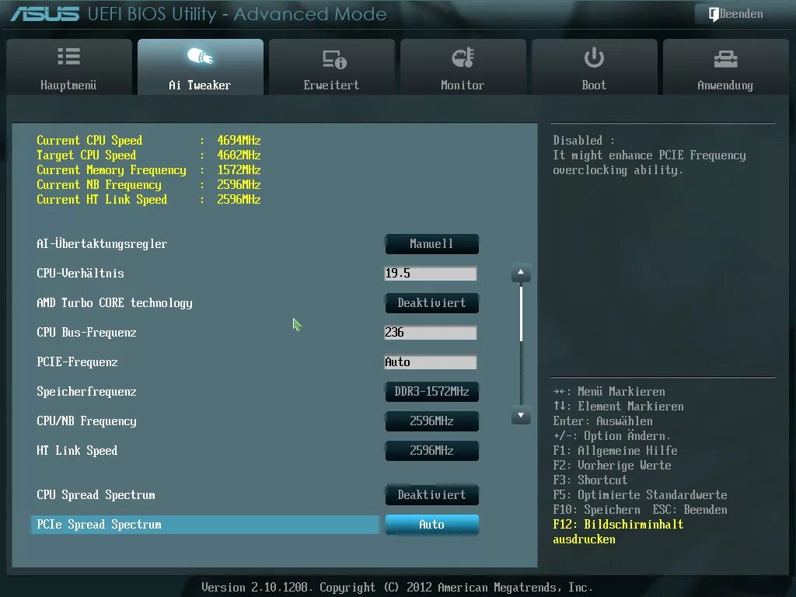Click the Hauptmenü list icon

pyautogui.click(x=68, y=56)
